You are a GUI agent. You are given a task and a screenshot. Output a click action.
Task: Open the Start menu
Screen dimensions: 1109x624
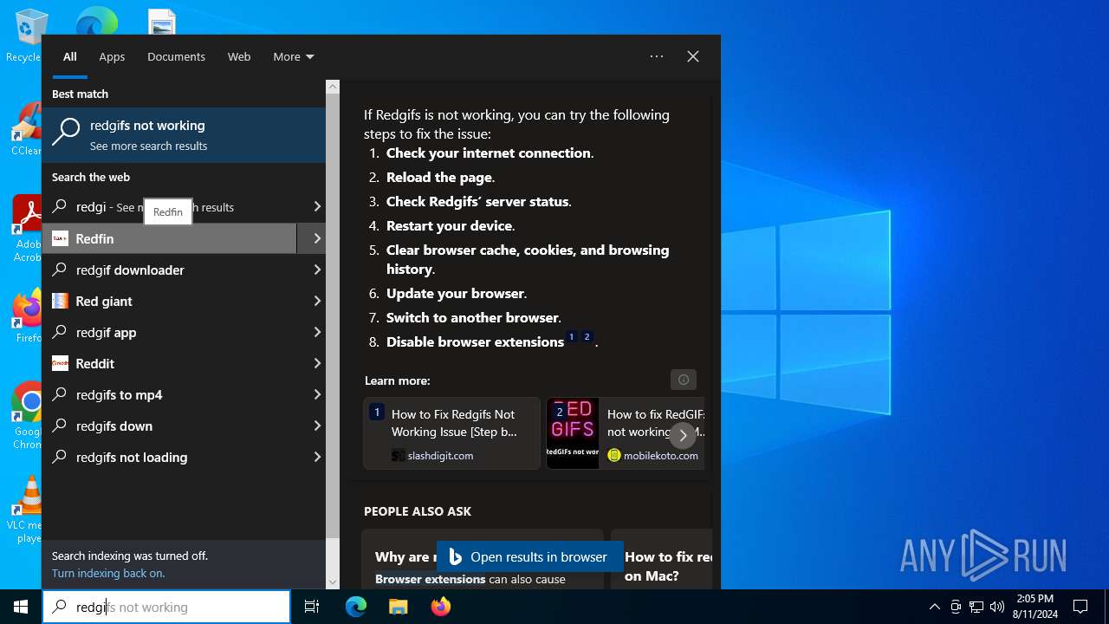(21, 607)
